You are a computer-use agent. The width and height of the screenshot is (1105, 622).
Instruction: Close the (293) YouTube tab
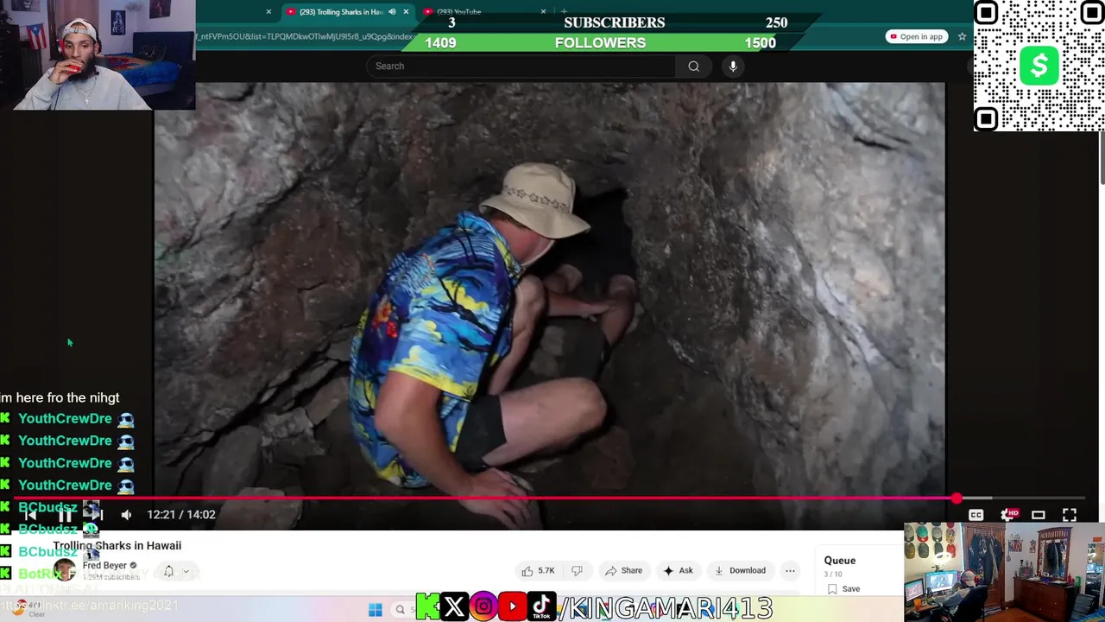(x=543, y=12)
